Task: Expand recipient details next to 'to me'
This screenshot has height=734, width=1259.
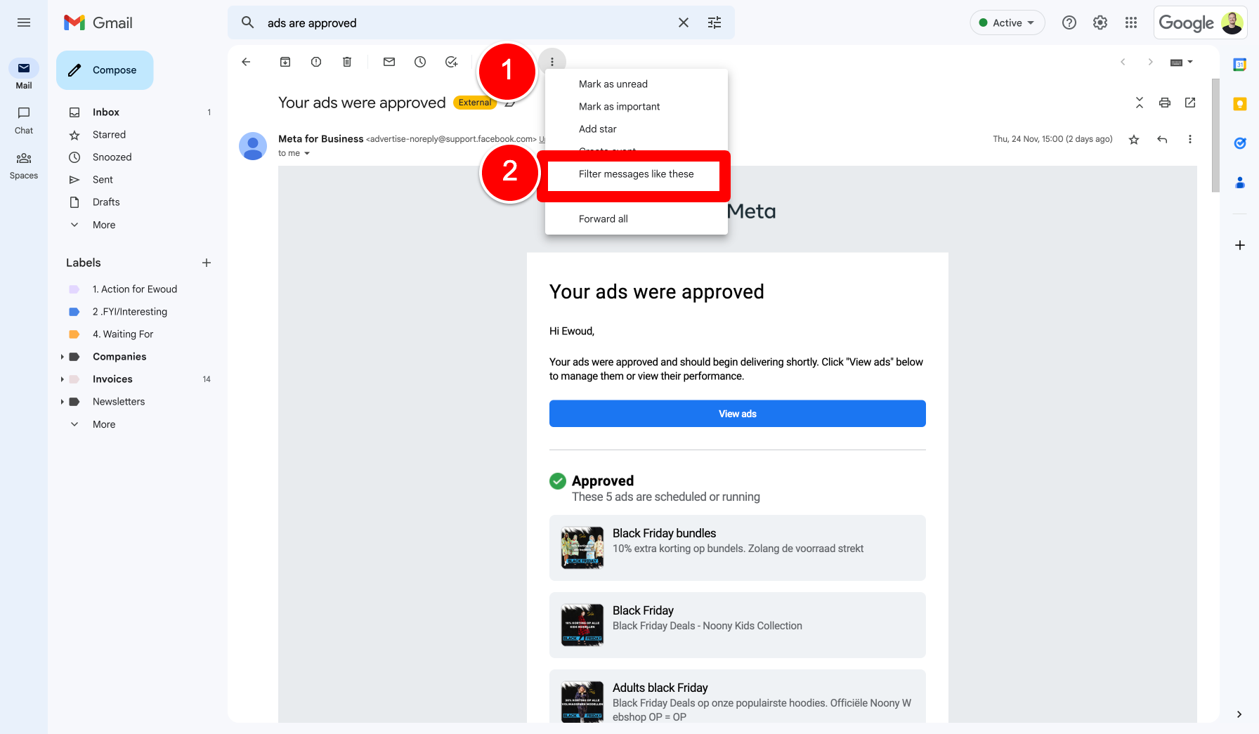Action: 307,153
